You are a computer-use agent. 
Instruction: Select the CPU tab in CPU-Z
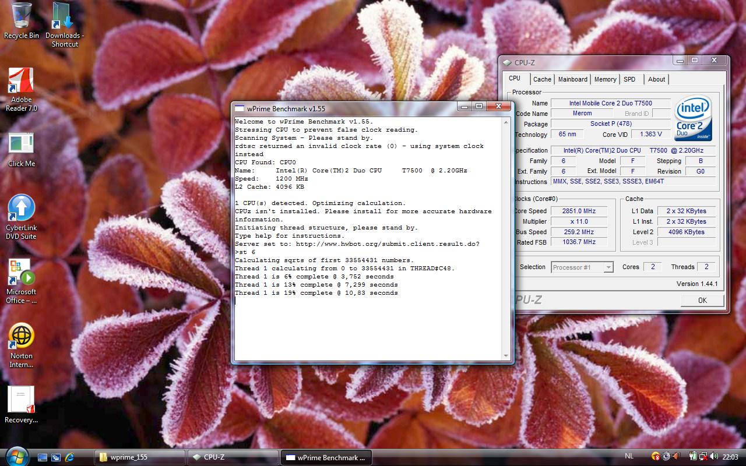coord(515,78)
